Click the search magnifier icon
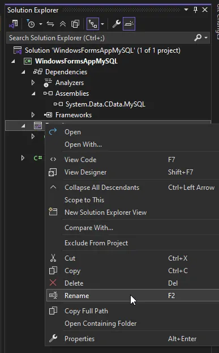 coord(198,37)
